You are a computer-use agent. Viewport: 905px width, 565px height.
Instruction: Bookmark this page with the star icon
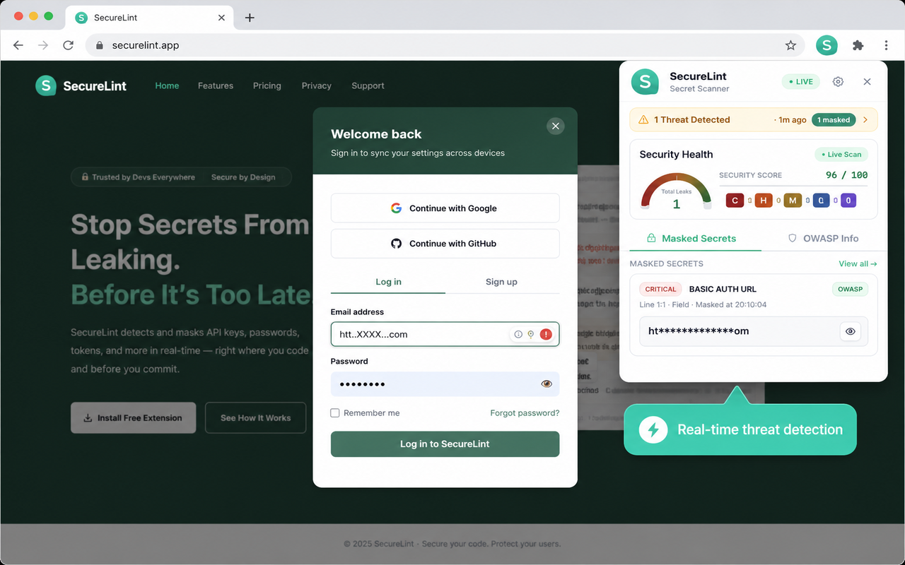(x=790, y=45)
